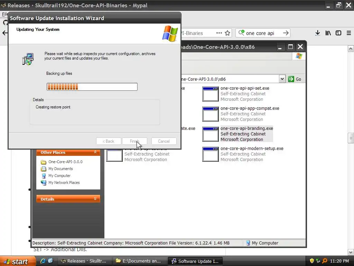
Task: Click the Finish button in the wizard
Action: (x=134, y=141)
